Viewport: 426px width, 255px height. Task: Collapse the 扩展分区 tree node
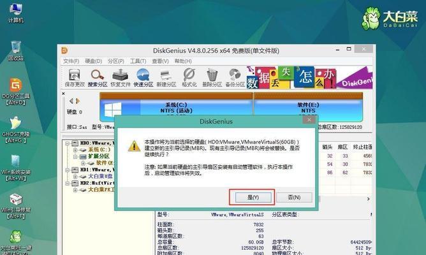pos(75,157)
